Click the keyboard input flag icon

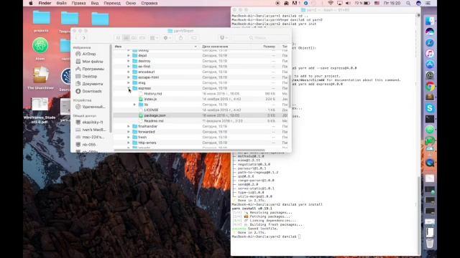point(377,3)
